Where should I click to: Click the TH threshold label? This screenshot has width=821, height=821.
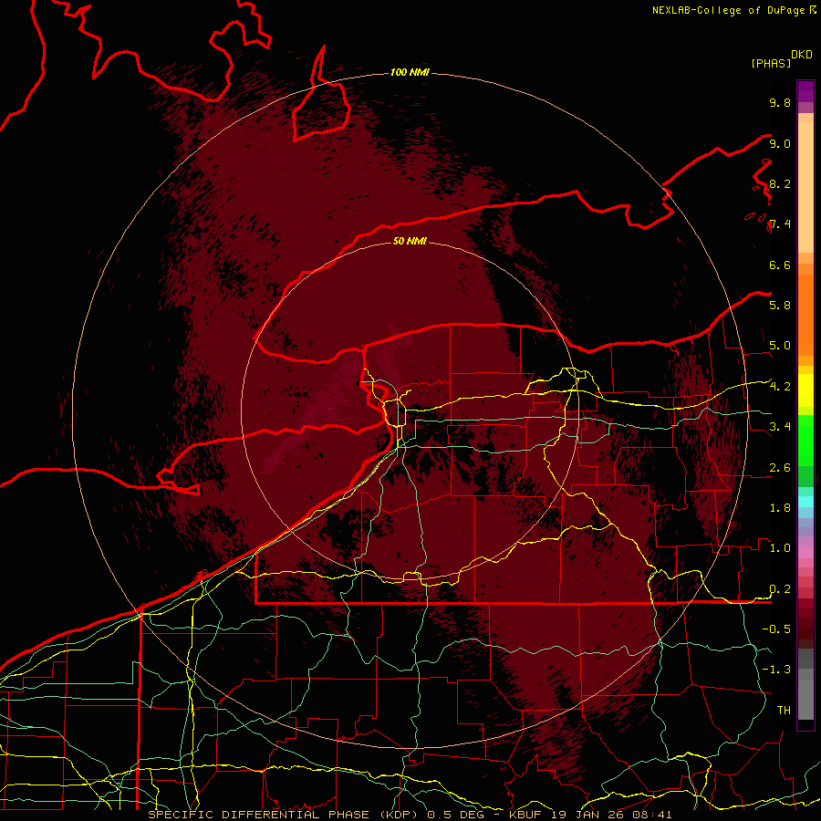click(784, 711)
